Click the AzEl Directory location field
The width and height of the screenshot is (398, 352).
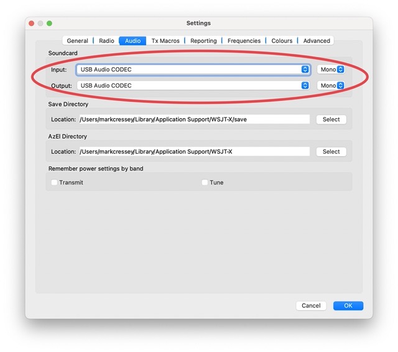coord(195,152)
